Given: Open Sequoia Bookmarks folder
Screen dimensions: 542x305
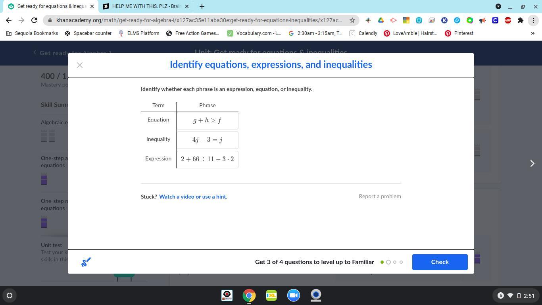Looking at the screenshot, I should click(32, 33).
